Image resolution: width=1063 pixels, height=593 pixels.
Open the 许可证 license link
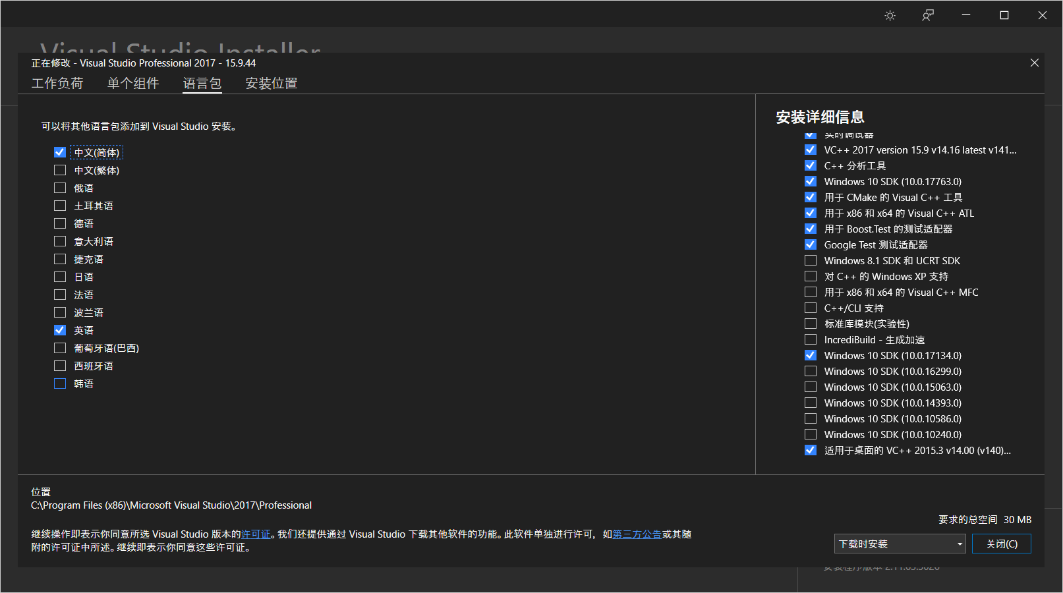point(256,534)
